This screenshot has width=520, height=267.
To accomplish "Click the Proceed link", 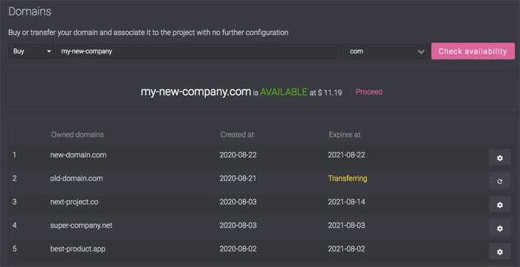I will [369, 92].
